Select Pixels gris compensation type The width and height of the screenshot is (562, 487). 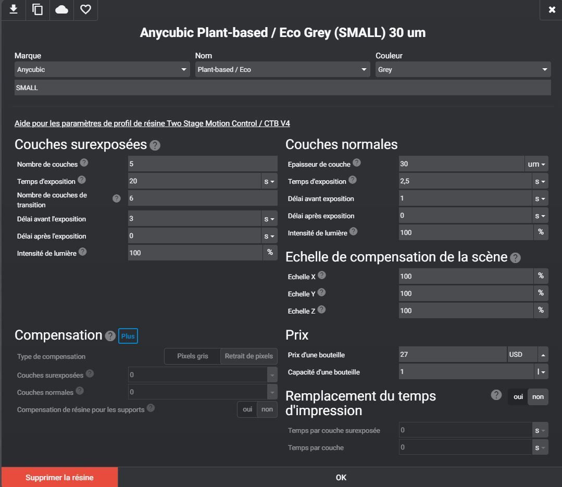[x=193, y=356]
